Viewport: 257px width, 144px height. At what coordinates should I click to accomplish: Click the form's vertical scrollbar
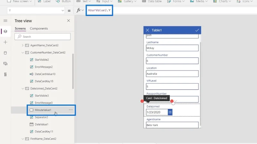(x=200, y=84)
